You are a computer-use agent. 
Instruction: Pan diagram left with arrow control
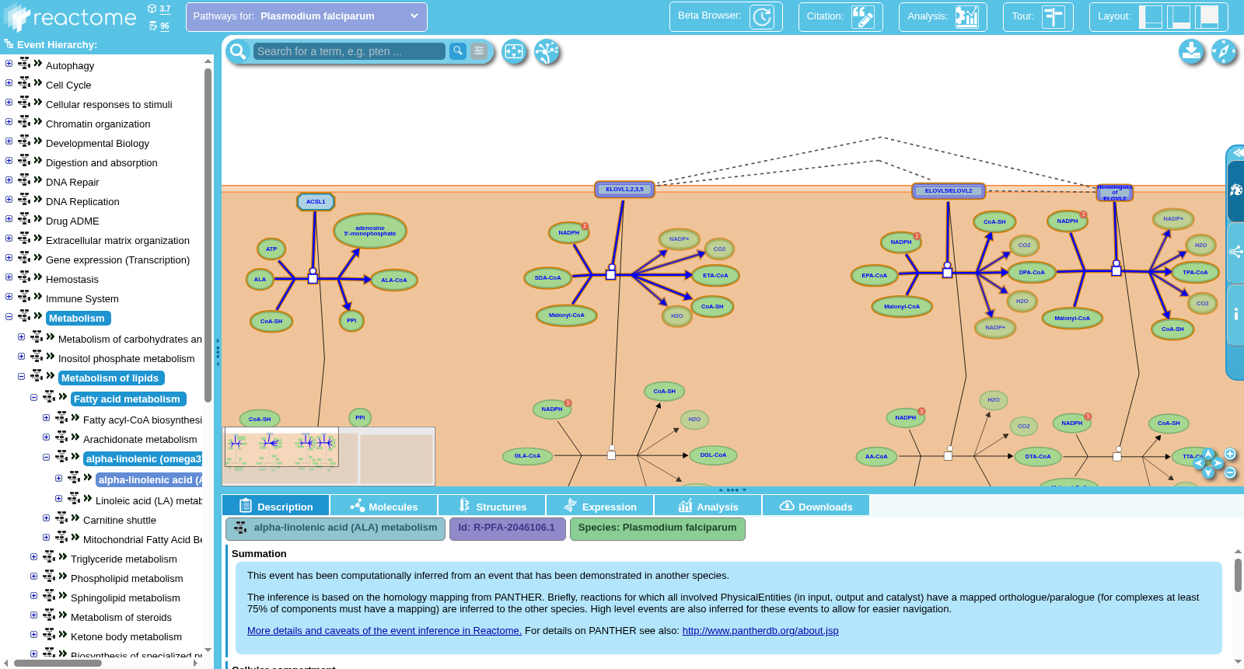1199,463
